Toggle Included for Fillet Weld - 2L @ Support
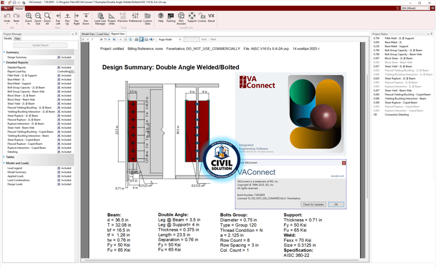Image resolution: width=436 pixels, height=268 pixels. [59, 76]
